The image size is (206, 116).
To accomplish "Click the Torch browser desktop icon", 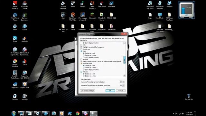I will point(25,62).
